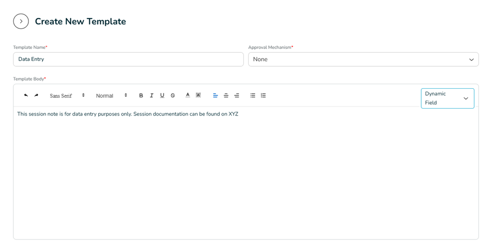
Task: Click the Template Name input field
Action: click(128, 59)
